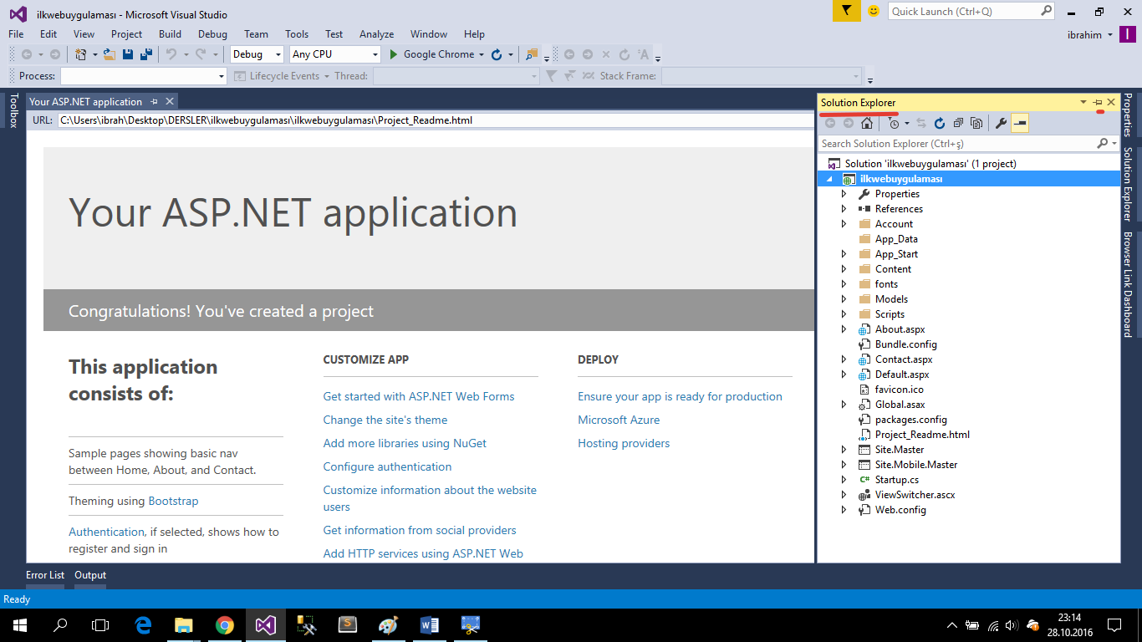The width and height of the screenshot is (1142, 642).
Task: Start debugging with green play arrow
Action: pyautogui.click(x=395, y=54)
